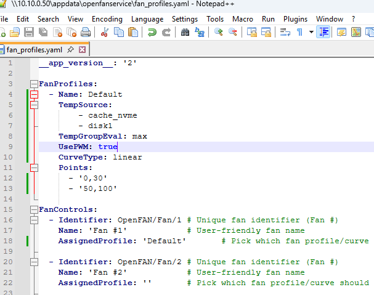Click the 'disk1' list entry
Screen dimensions: 374x295
tap(100, 126)
